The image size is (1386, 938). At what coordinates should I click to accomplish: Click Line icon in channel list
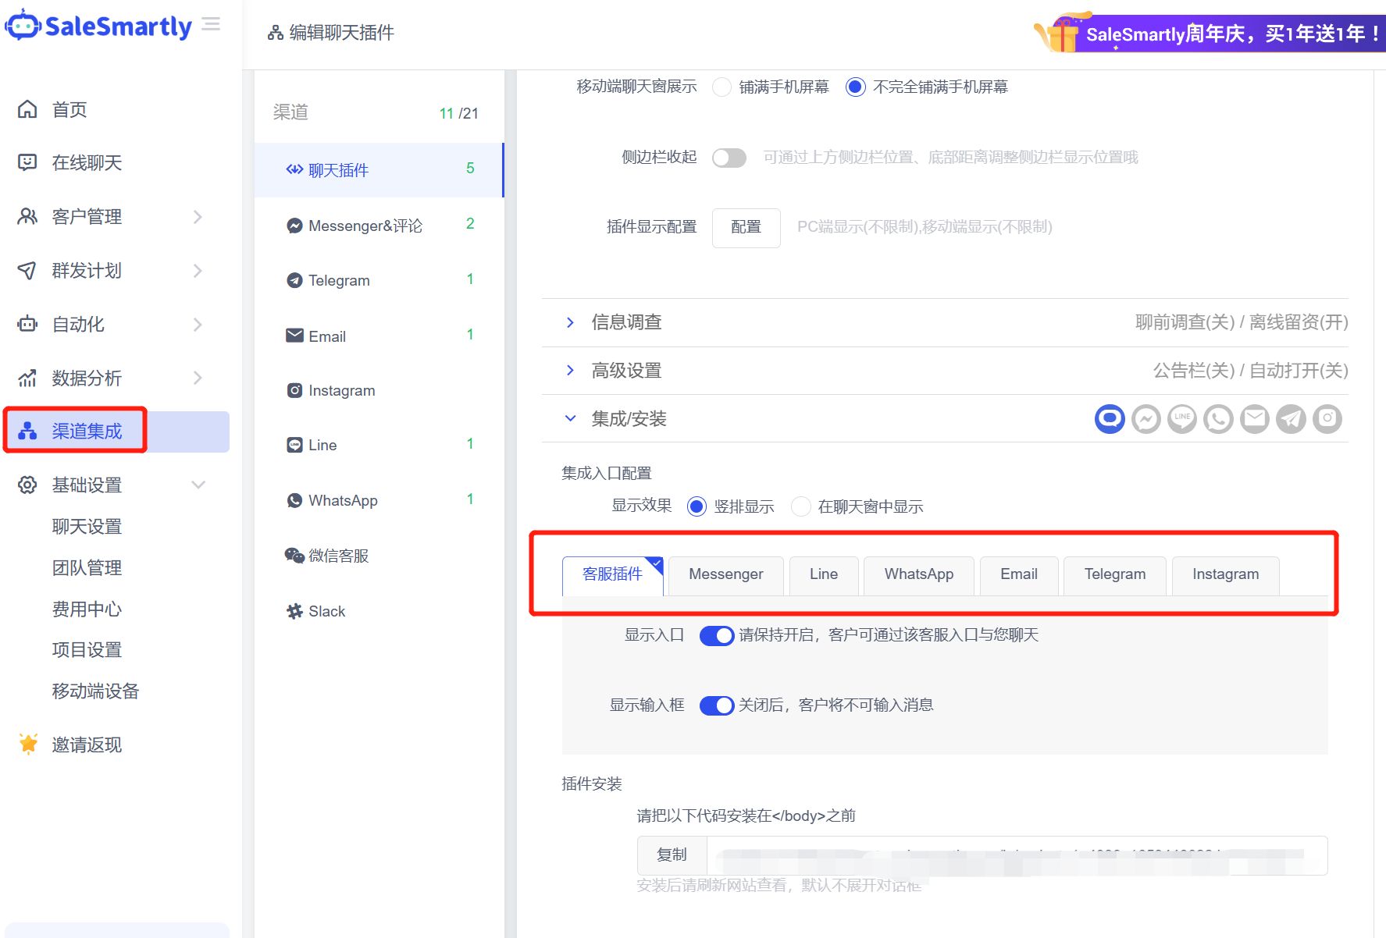[294, 445]
